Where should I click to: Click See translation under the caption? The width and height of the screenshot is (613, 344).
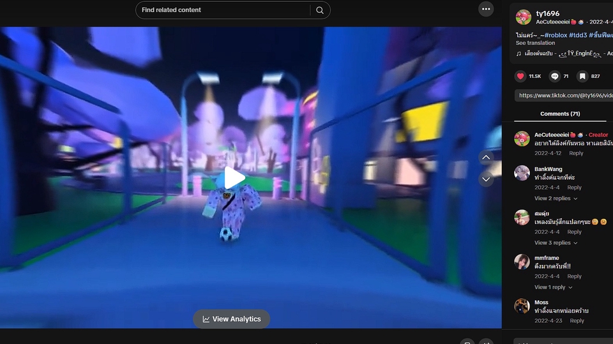click(x=535, y=43)
